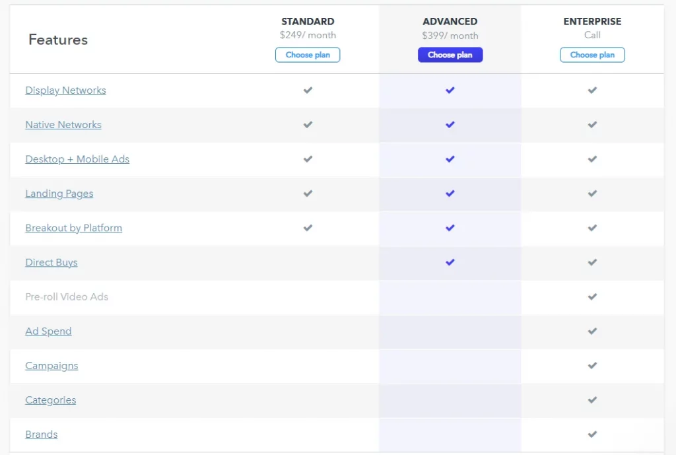Click Enterprise checkmark in Brands row
Image resolution: width=676 pixels, height=455 pixels.
[592, 434]
